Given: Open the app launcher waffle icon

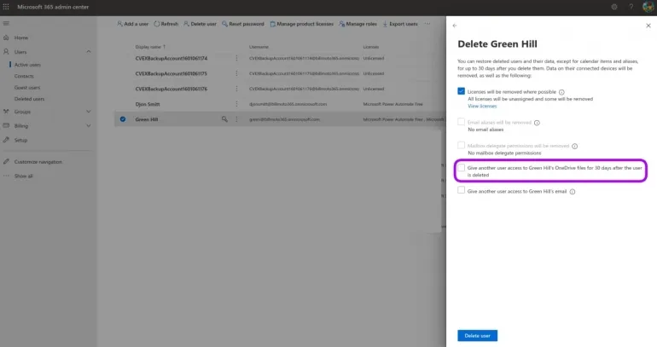Looking at the screenshot, I should click(x=6, y=7).
